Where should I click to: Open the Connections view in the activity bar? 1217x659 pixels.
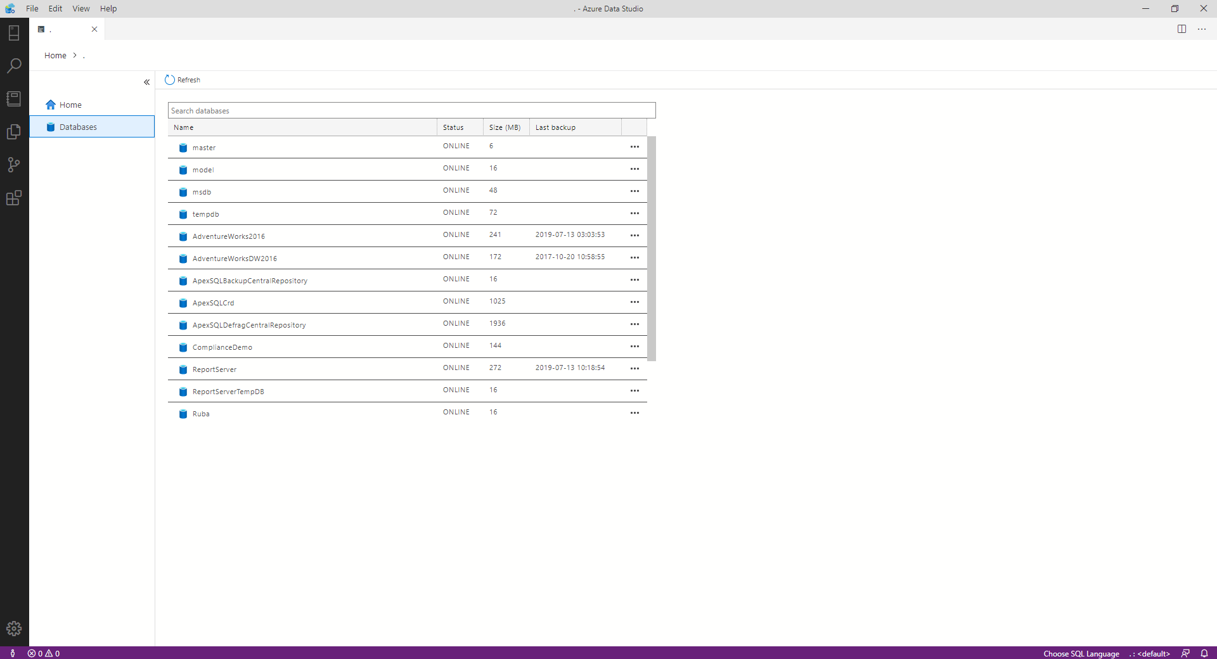pos(14,32)
